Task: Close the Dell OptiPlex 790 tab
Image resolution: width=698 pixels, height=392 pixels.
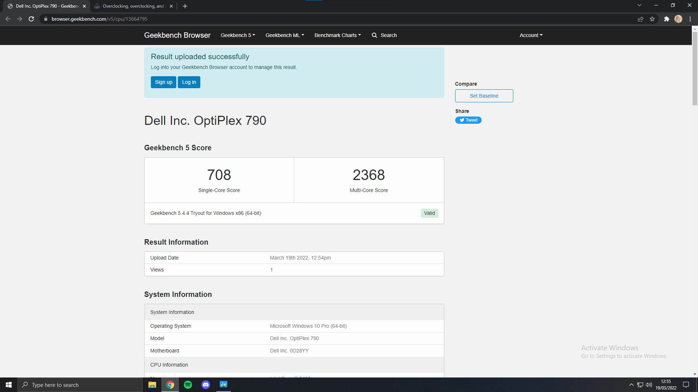Action: 84,6
